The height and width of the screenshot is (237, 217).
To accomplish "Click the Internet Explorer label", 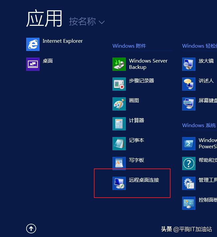I will [x=63, y=41].
